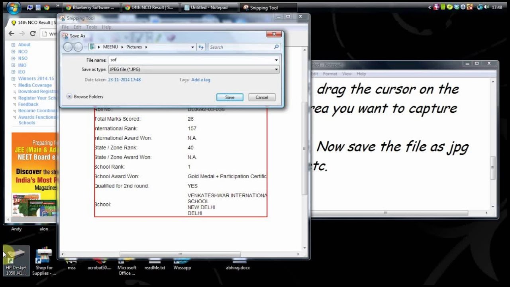Expand Browse Folders in Save As dialog
510x287 pixels.
point(85,96)
